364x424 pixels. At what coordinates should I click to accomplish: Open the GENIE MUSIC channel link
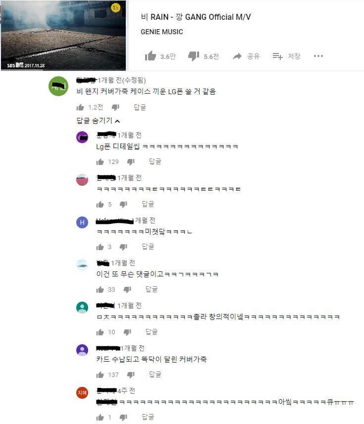(162, 32)
